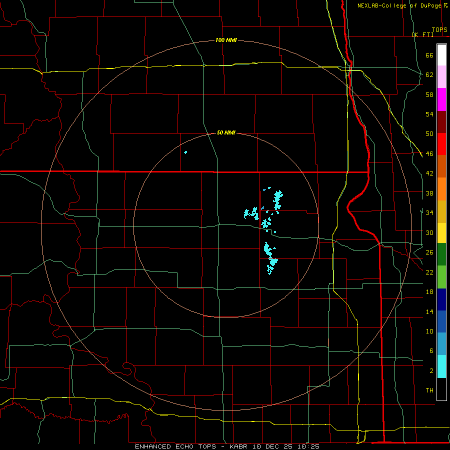Click the '14' legend value
Viewport: 450px width, 450px height.
click(x=429, y=311)
